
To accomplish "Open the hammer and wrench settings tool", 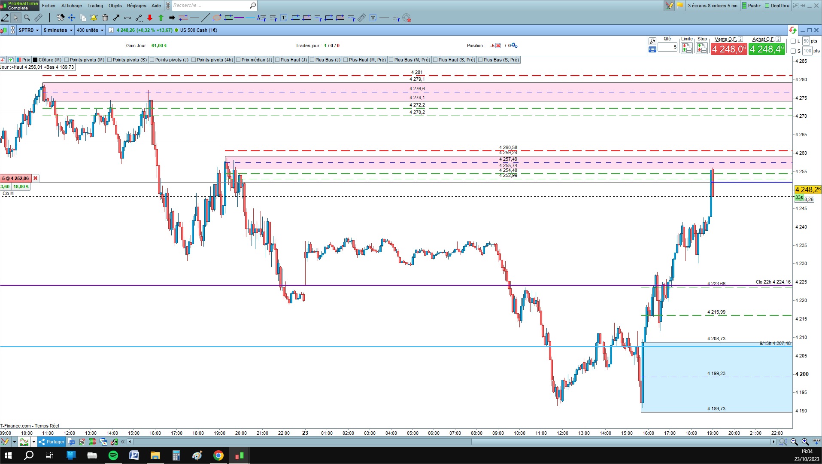I will [x=61, y=18].
